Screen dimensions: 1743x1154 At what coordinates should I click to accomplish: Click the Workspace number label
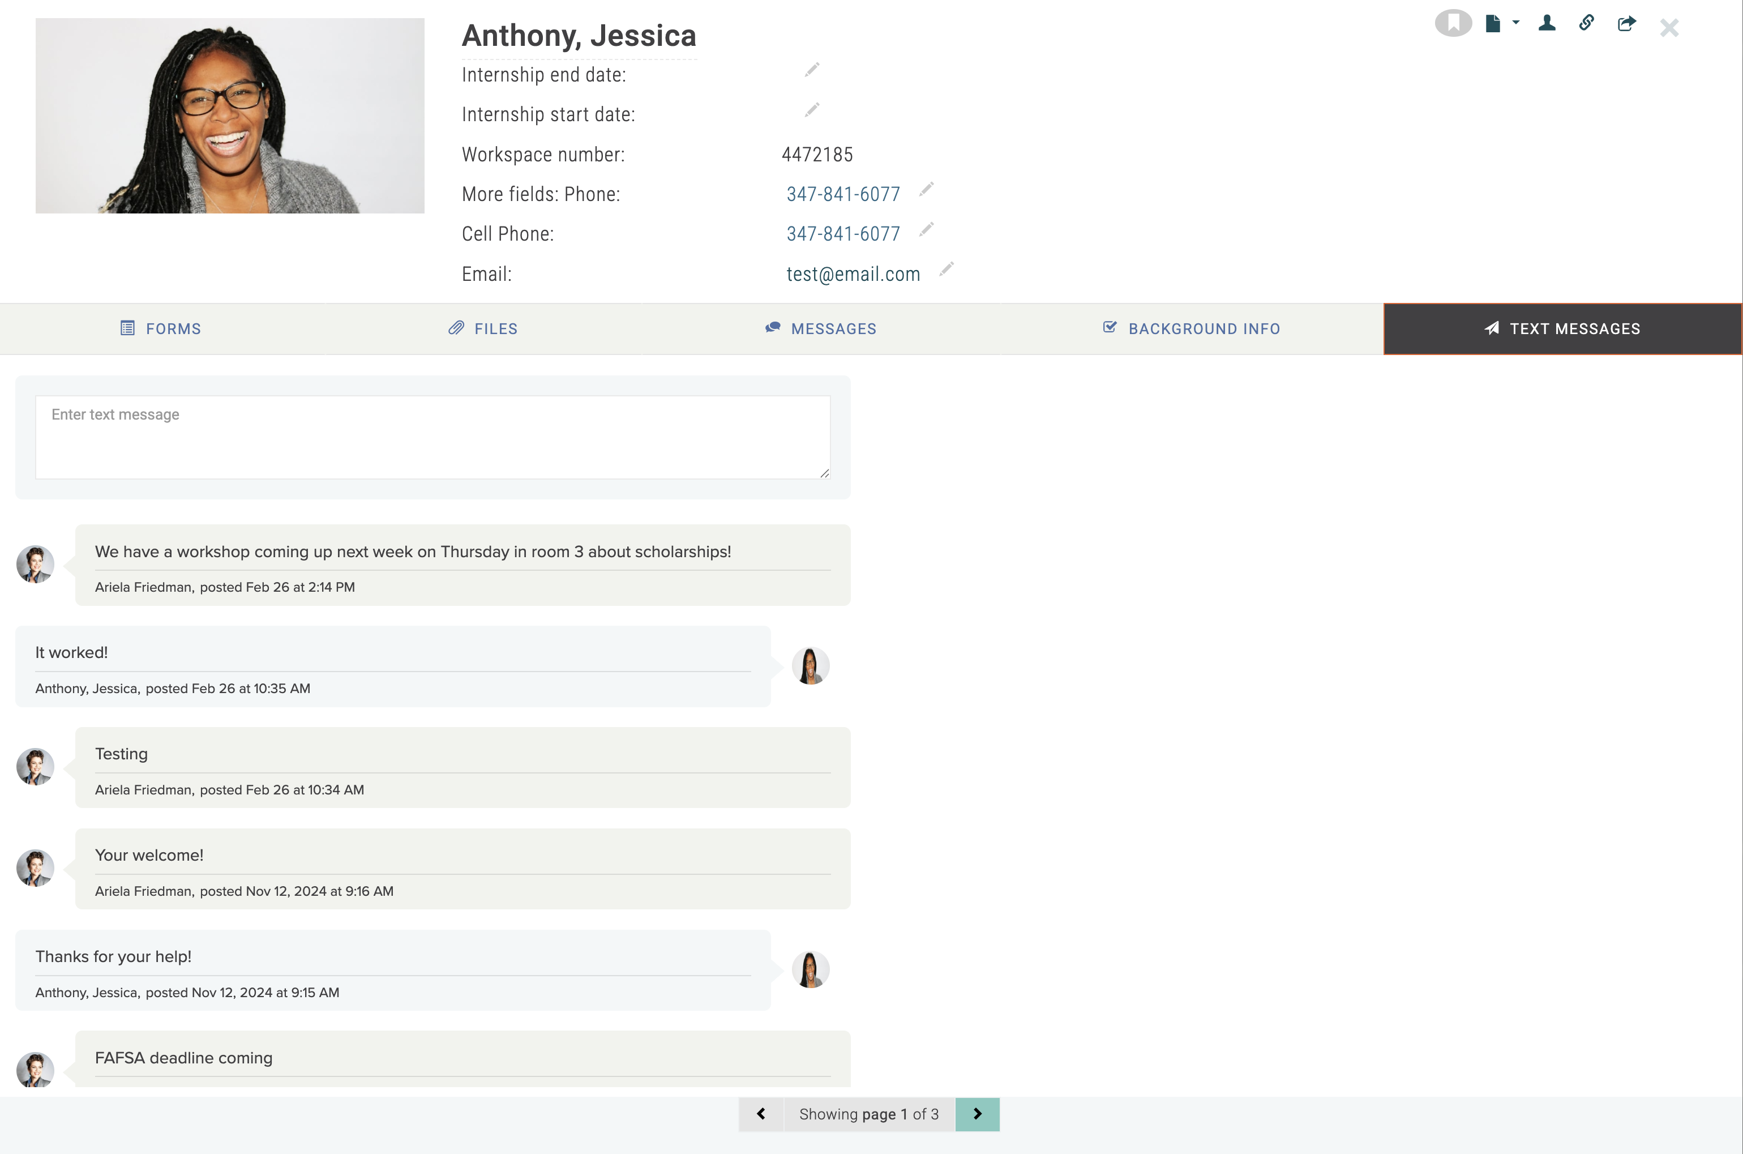coord(543,155)
